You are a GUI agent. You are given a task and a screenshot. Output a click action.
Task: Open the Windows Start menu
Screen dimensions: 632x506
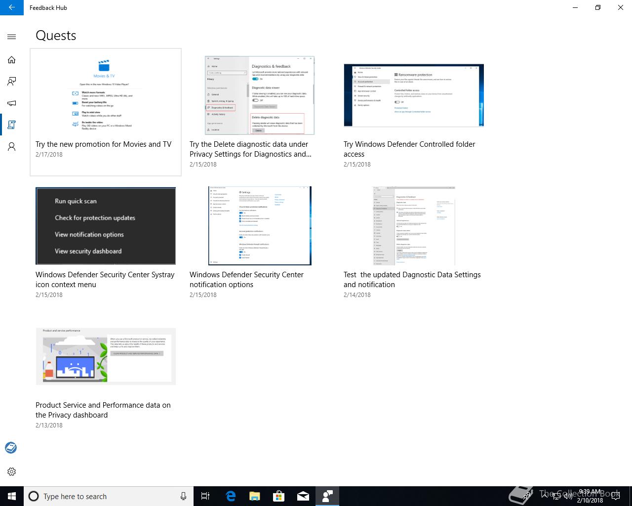pos(12,496)
